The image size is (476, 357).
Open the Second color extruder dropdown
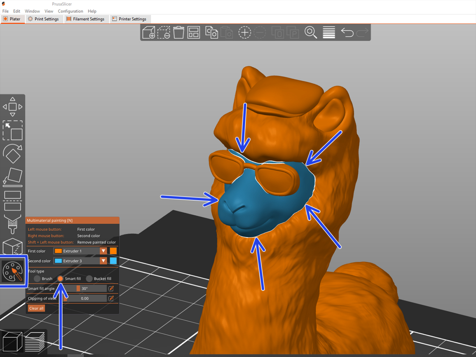click(103, 261)
